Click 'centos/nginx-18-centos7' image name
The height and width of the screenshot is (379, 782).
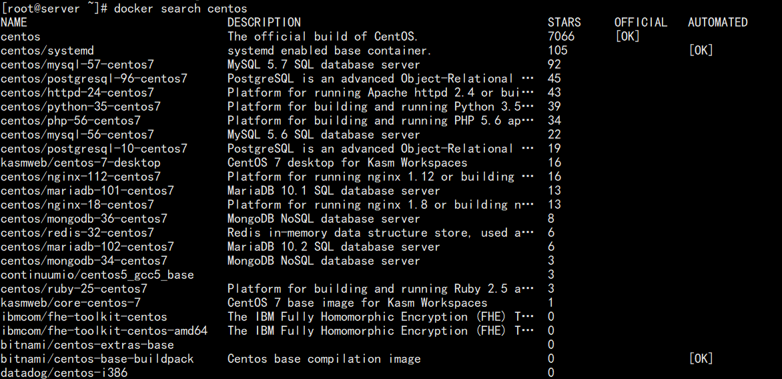tap(77, 204)
